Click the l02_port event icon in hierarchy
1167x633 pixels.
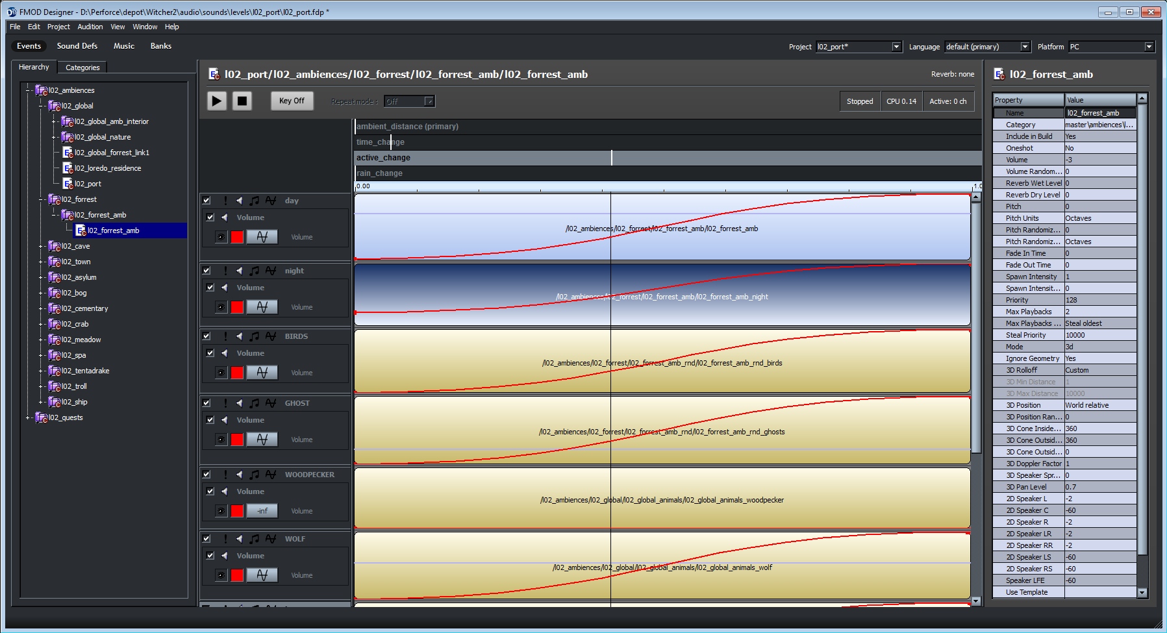(68, 184)
